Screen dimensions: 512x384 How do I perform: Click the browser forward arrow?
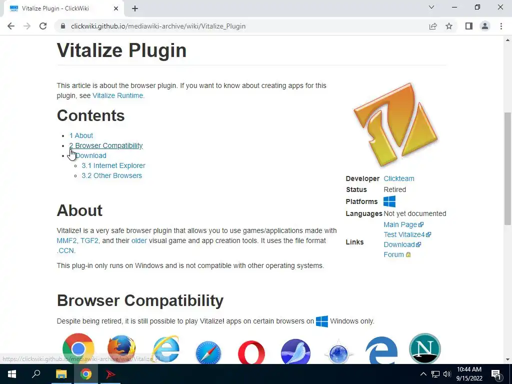[x=27, y=26]
